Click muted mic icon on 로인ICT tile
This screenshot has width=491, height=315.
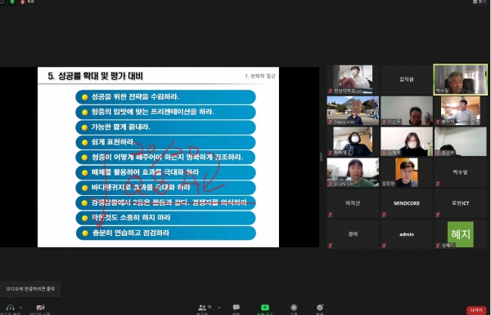point(438,215)
